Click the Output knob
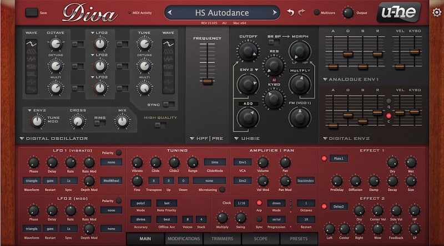Viewport: 444px width, 246px height. (x=348, y=13)
